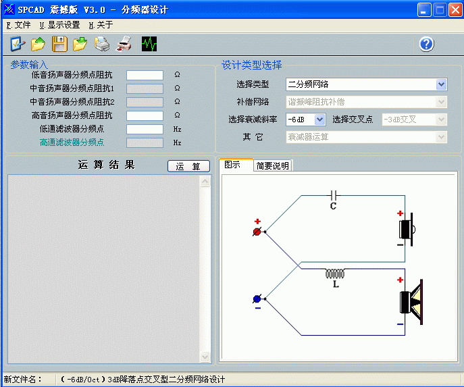Screen dimensions: 464x387
Task: Click the print icon with red paper
Action: (x=124, y=44)
